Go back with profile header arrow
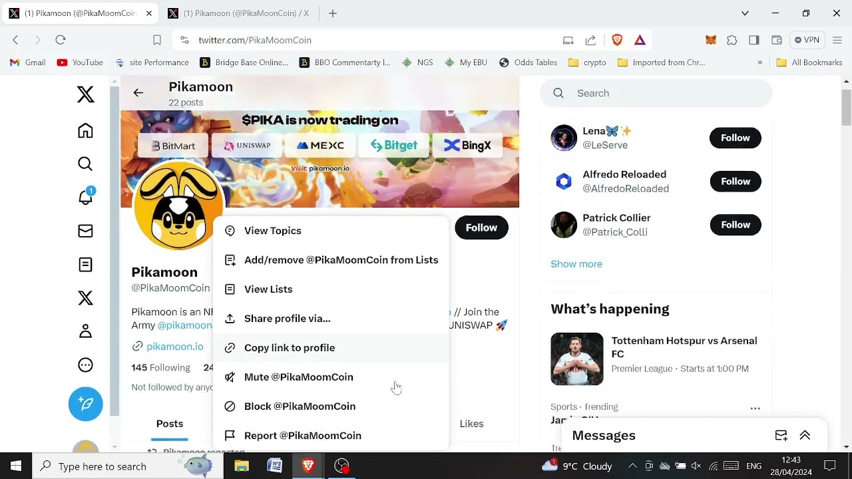This screenshot has height=479, width=852. (x=138, y=93)
